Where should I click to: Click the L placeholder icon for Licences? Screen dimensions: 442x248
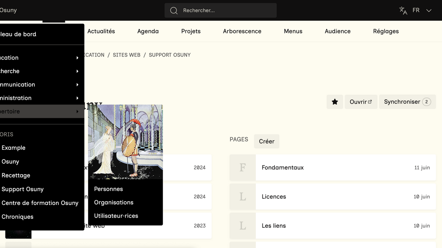click(x=243, y=197)
